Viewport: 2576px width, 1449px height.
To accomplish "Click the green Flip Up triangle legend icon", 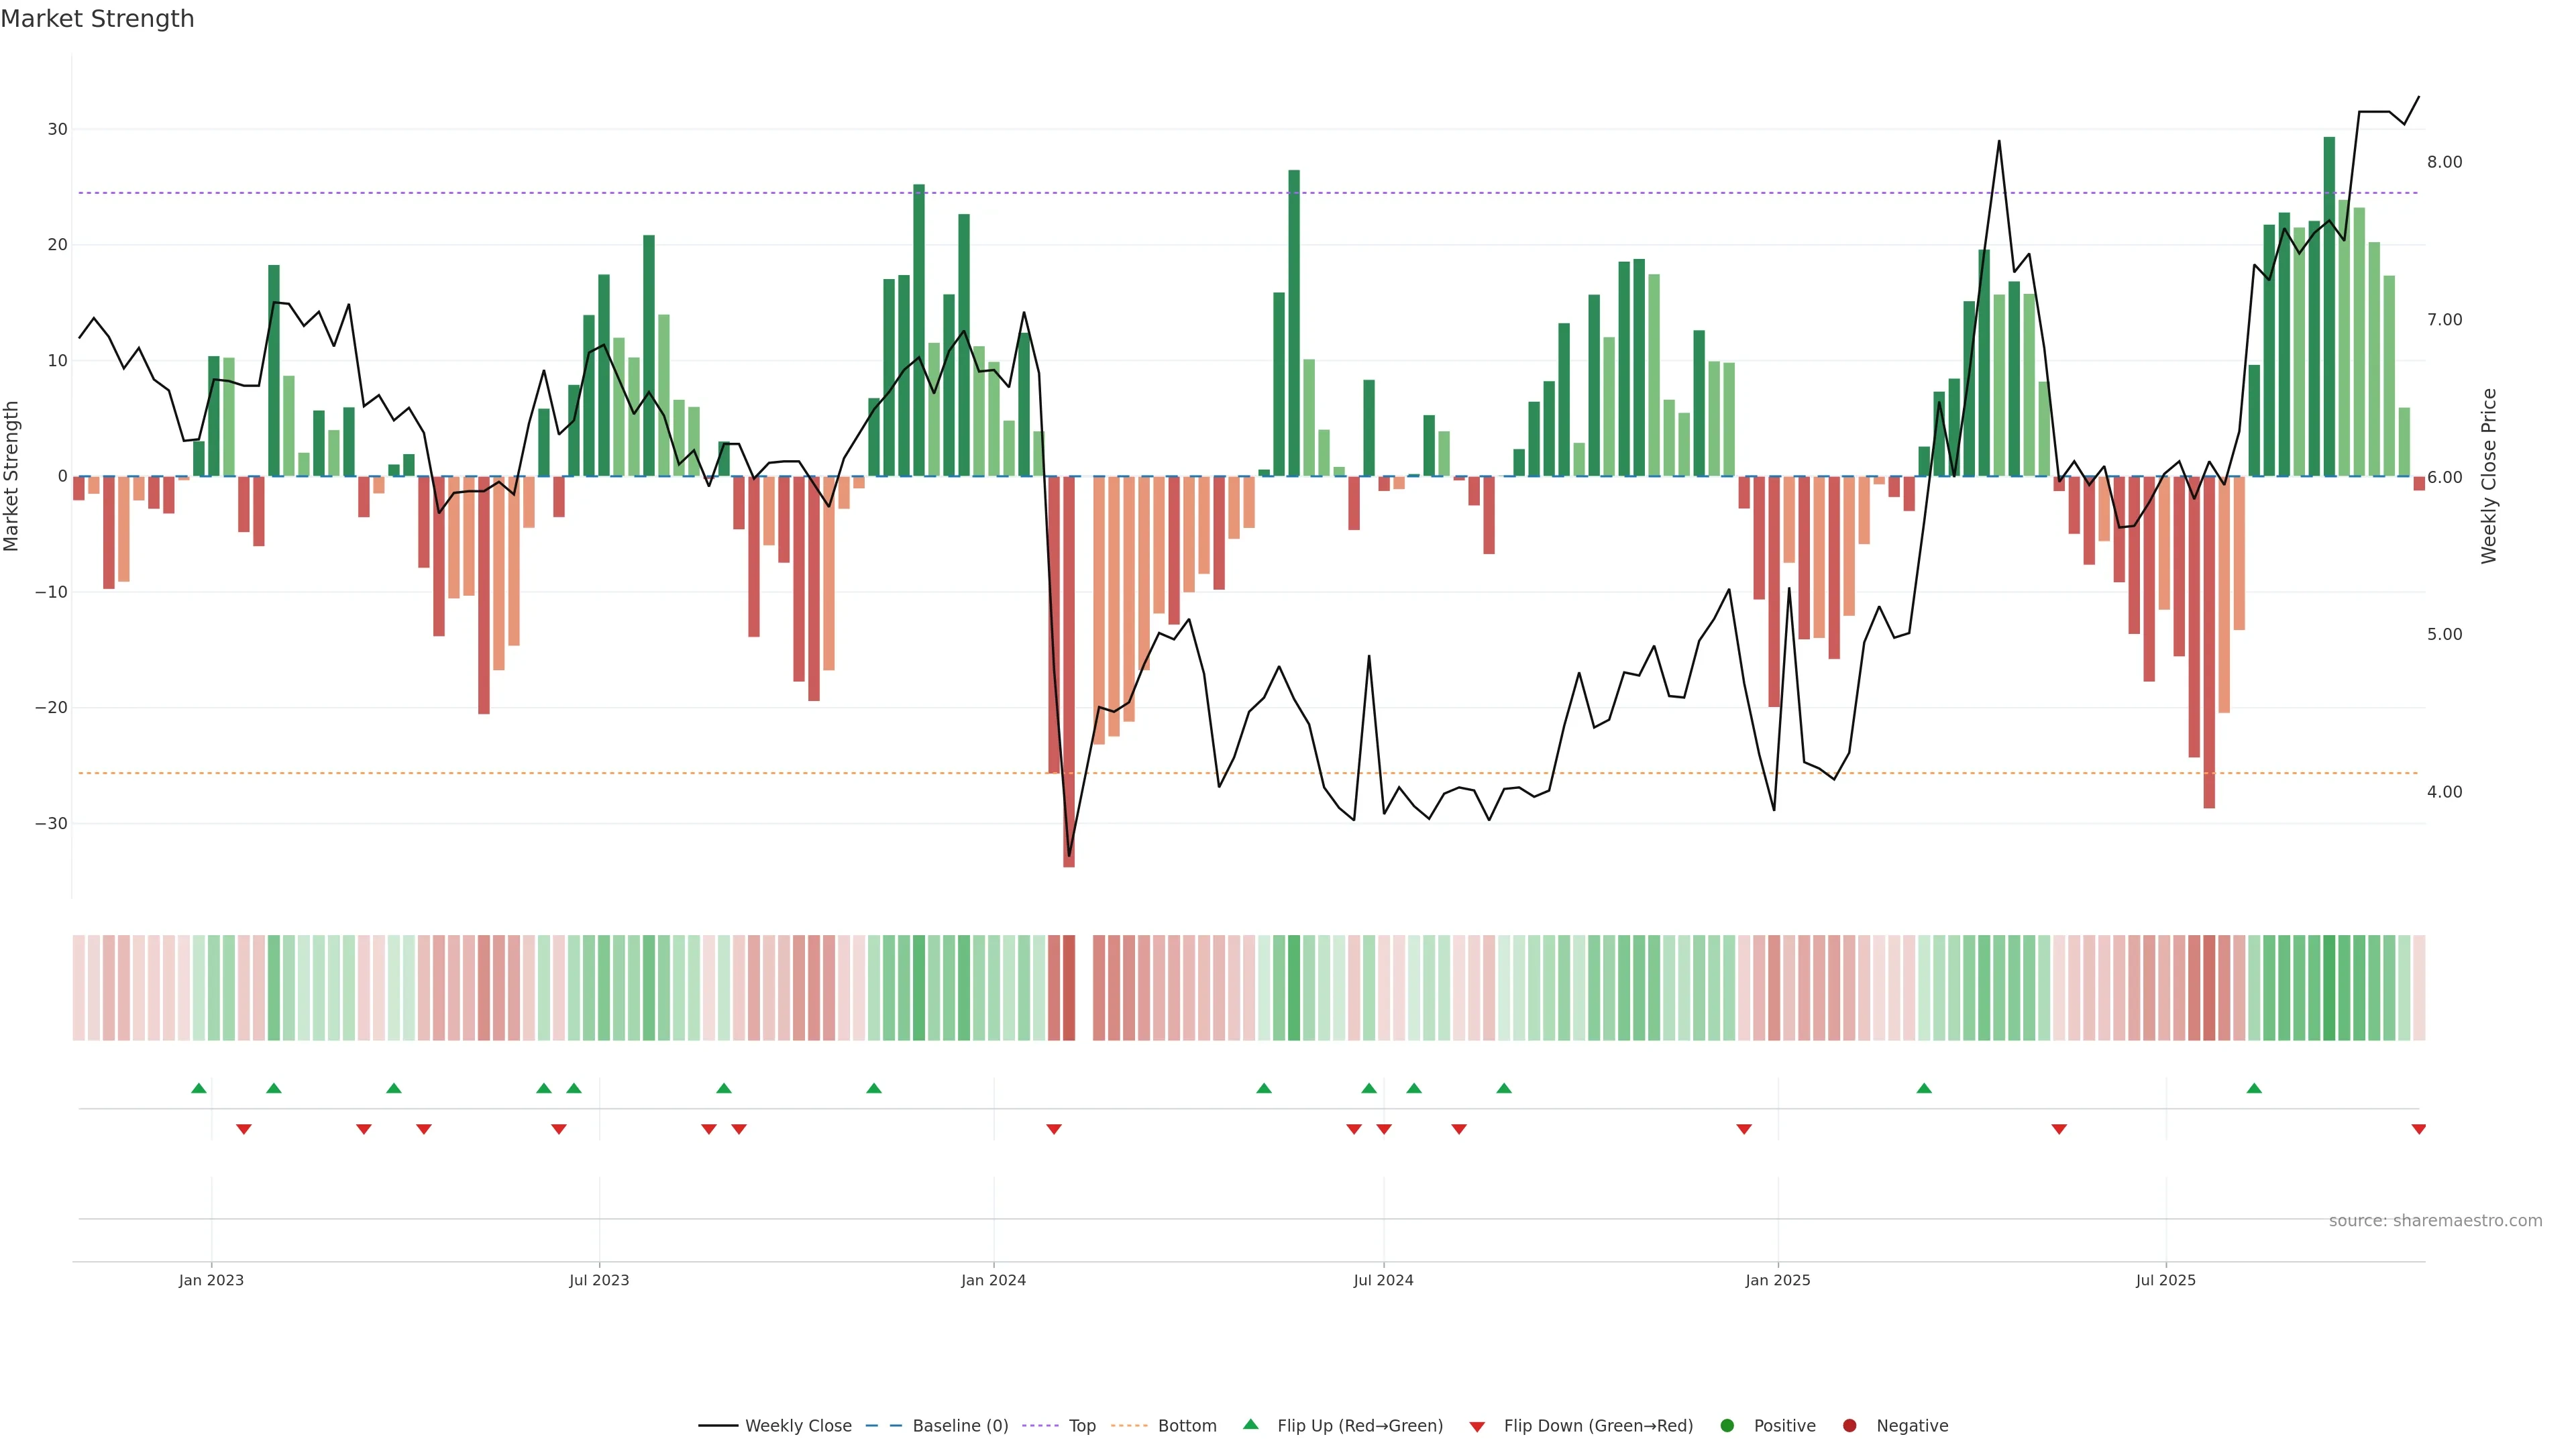I will click(x=1250, y=1424).
